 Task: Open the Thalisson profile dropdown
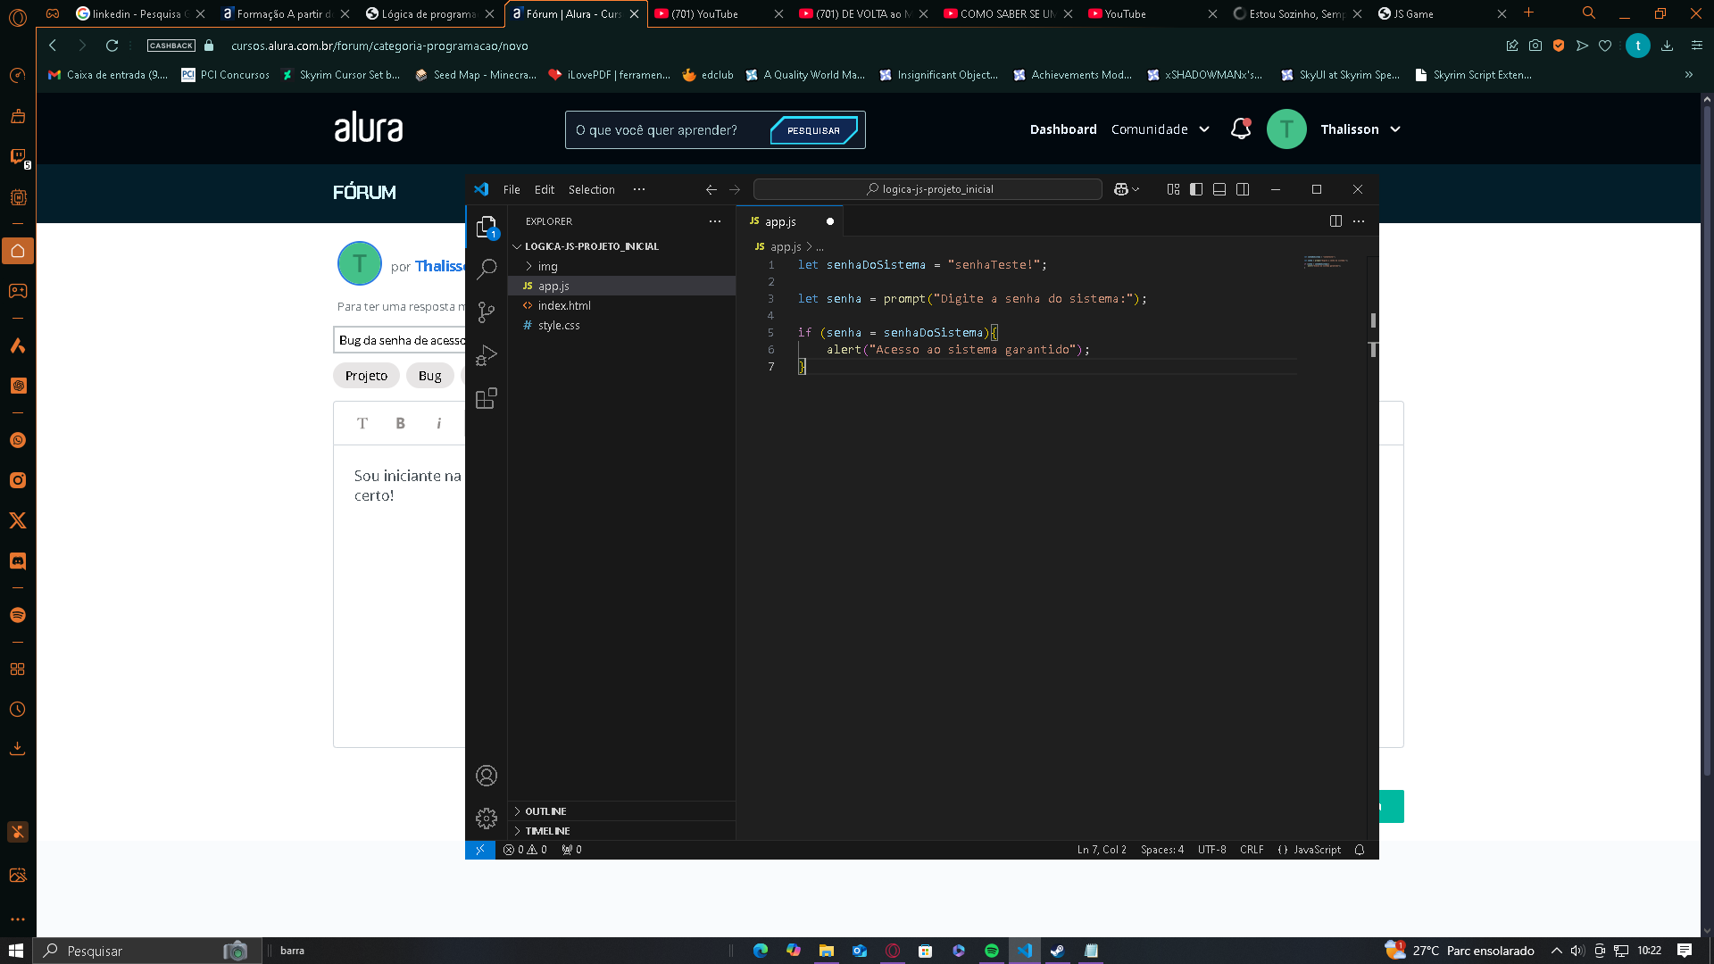pos(1360,129)
